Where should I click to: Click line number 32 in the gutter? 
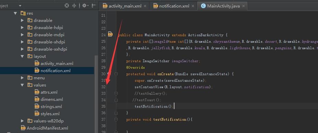coord(104,87)
